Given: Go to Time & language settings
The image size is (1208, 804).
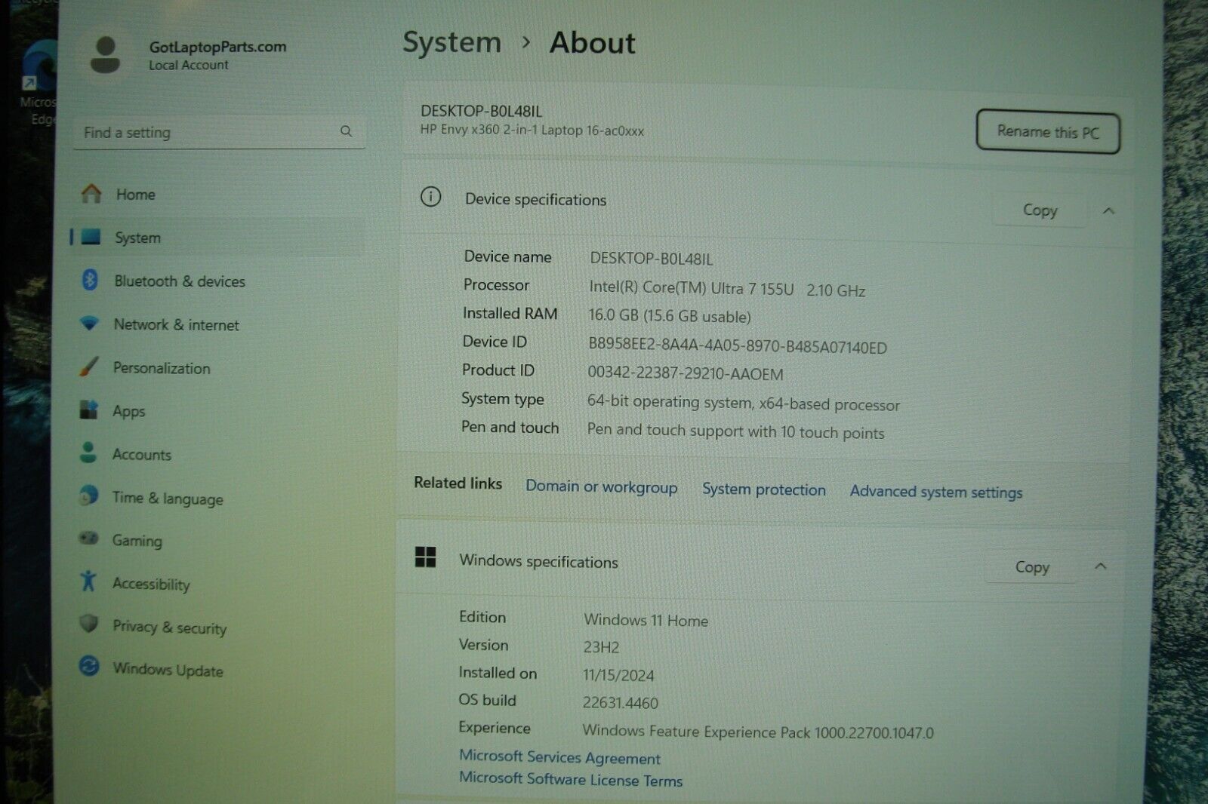Looking at the screenshot, I should (167, 498).
